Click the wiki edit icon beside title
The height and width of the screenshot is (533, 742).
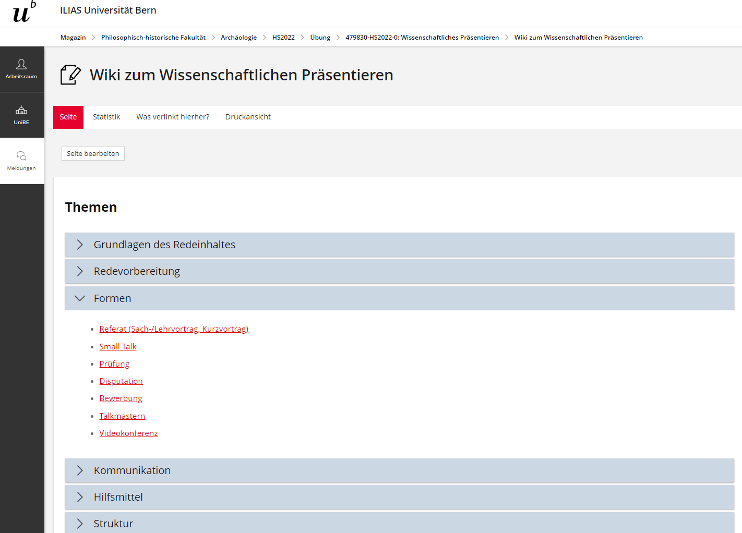click(x=70, y=75)
